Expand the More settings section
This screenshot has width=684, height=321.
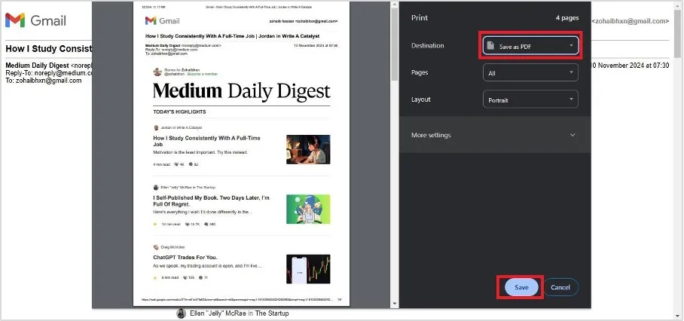pyautogui.click(x=495, y=135)
